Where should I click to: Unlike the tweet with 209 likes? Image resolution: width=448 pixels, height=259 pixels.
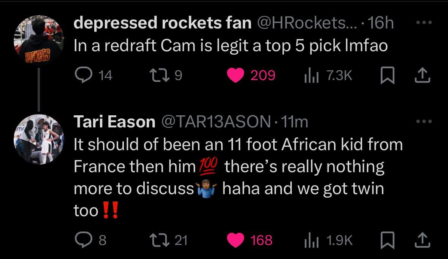coord(236,75)
